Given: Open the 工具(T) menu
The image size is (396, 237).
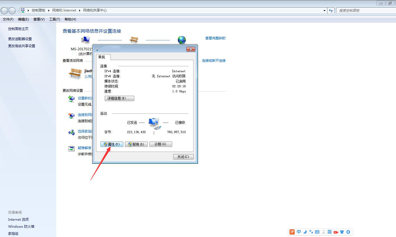Looking at the screenshot, I should pos(54,19).
